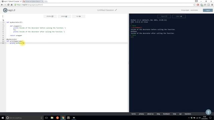
Task: Open the Windows Start menu
Action: pos(3,118)
